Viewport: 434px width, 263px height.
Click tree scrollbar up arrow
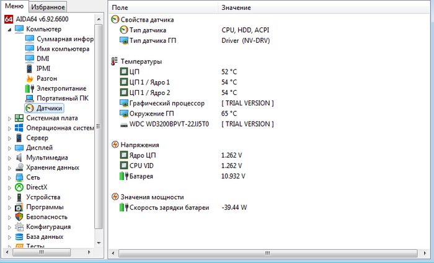click(x=99, y=19)
